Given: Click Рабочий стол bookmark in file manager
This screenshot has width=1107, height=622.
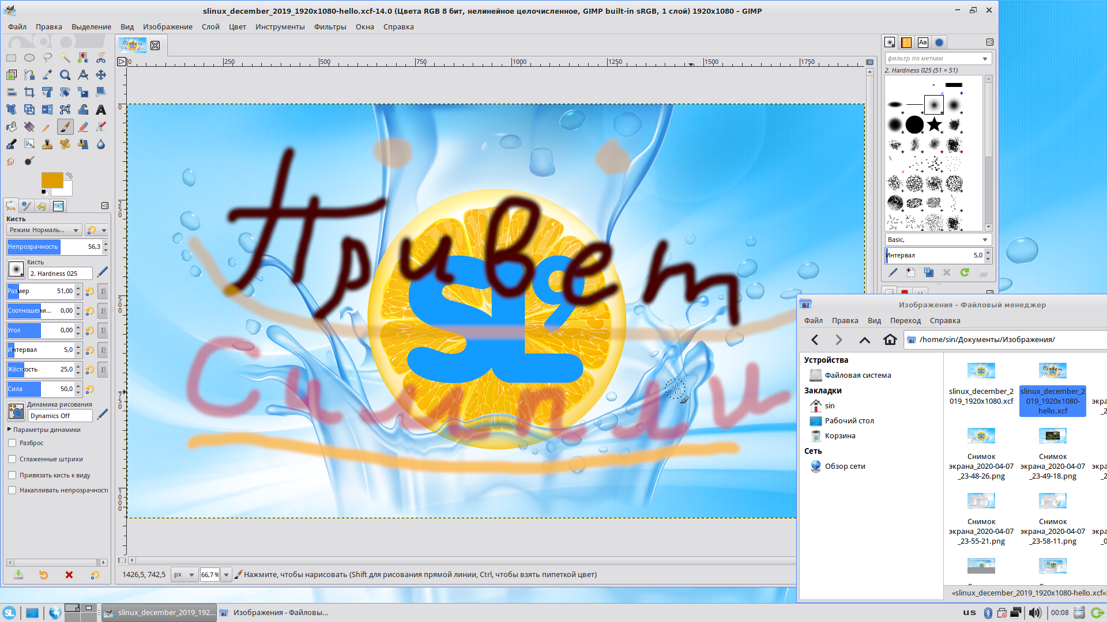Looking at the screenshot, I should pos(849,421).
